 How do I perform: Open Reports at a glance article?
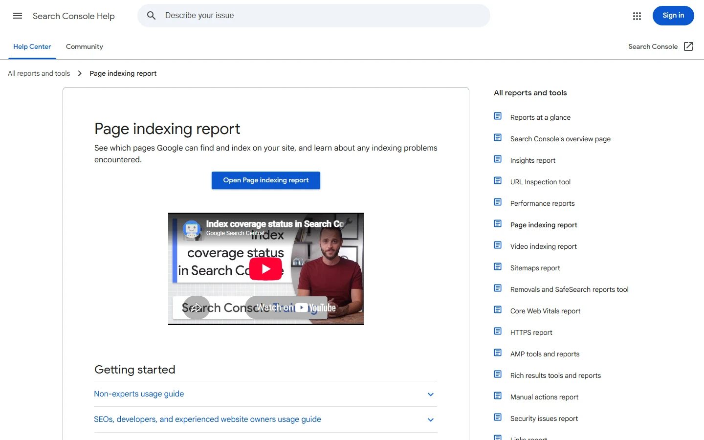(540, 117)
